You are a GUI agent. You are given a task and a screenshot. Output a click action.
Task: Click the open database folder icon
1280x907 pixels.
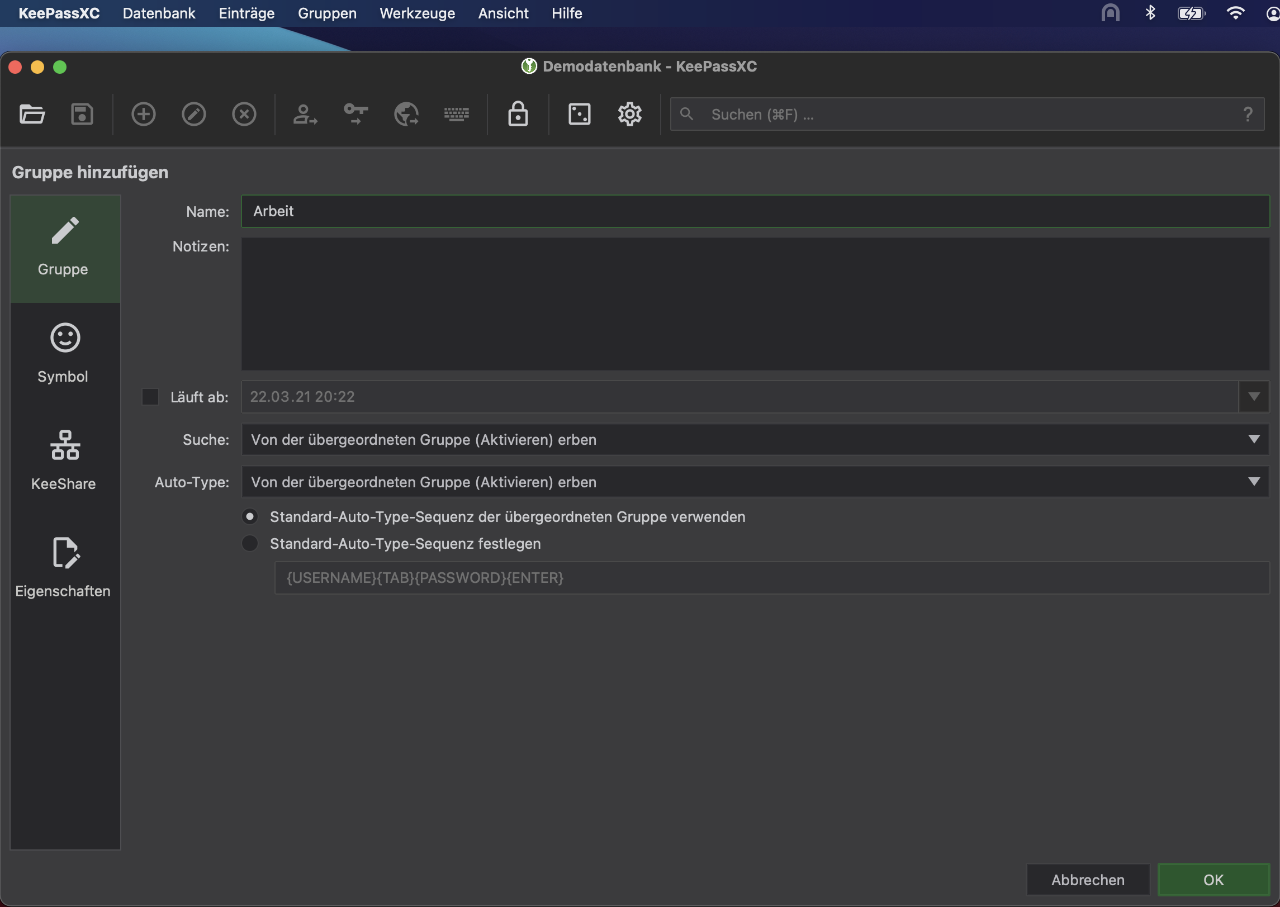tap(32, 114)
